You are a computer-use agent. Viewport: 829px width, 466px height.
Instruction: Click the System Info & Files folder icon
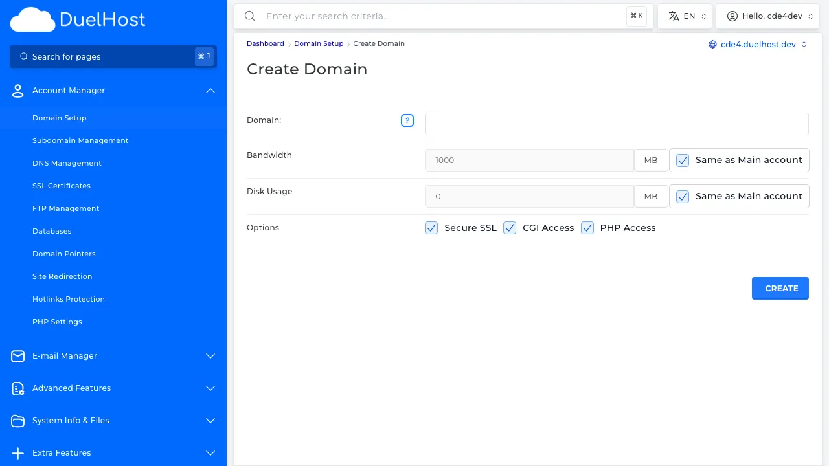(x=17, y=421)
